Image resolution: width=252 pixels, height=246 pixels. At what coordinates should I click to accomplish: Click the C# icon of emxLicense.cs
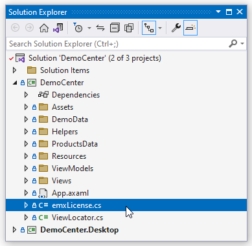click(43, 205)
